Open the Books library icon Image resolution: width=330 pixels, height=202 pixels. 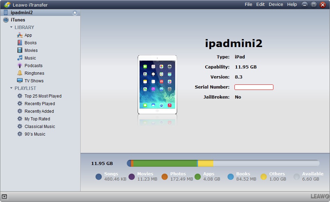point(20,43)
